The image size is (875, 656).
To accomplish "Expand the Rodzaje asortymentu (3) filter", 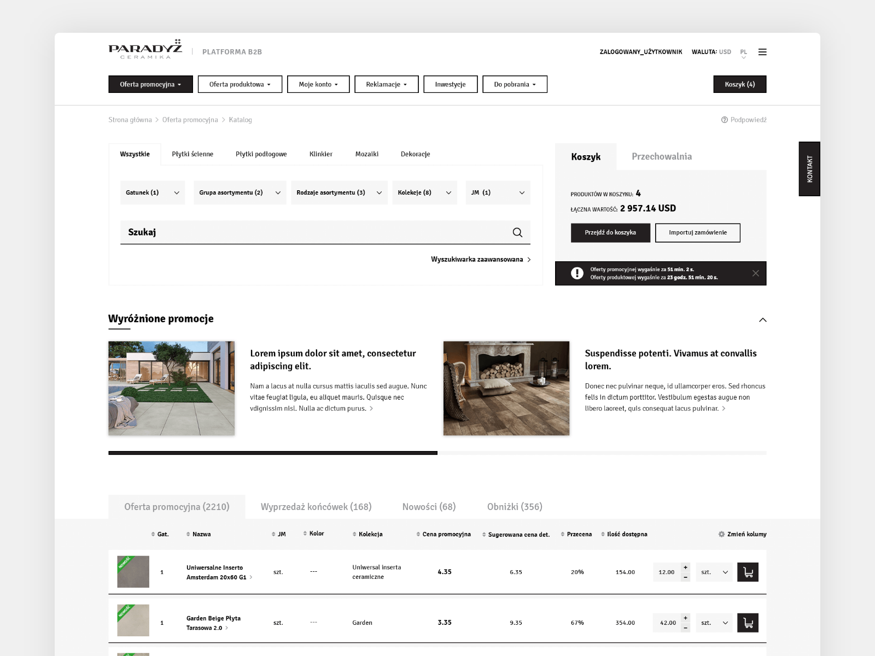I will click(x=339, y=192).
